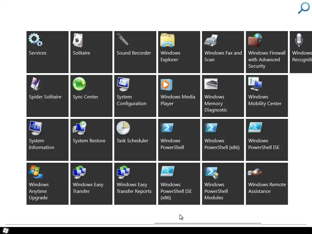The image size is (312, 234).
Task: Open the Services gears icon
Action: coord(36,40)
